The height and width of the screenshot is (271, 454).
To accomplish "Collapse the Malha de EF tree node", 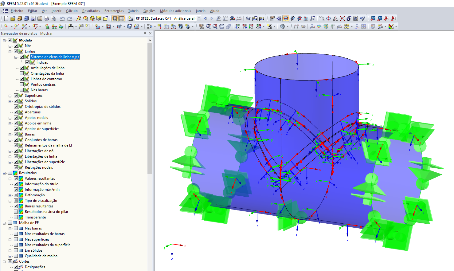I will point(4,223).
